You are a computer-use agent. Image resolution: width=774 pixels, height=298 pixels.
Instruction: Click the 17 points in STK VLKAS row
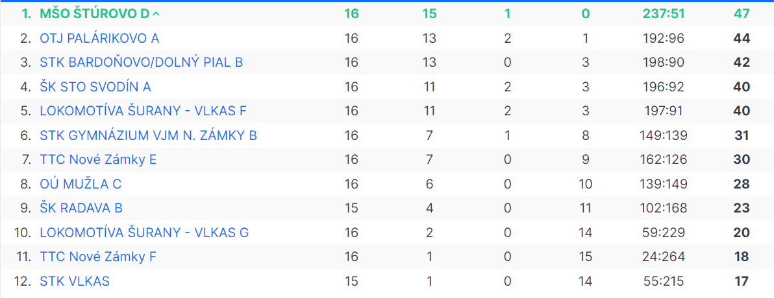742,281
